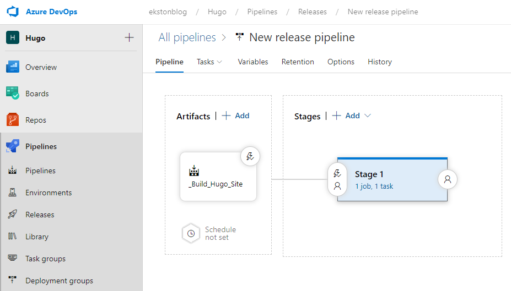Open the History tab
Image resolution: width=511 pixels, height=291 pixels.
click(380, 62)
